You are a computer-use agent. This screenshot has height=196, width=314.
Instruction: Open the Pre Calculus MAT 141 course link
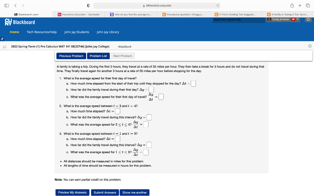tap(60, 47)
